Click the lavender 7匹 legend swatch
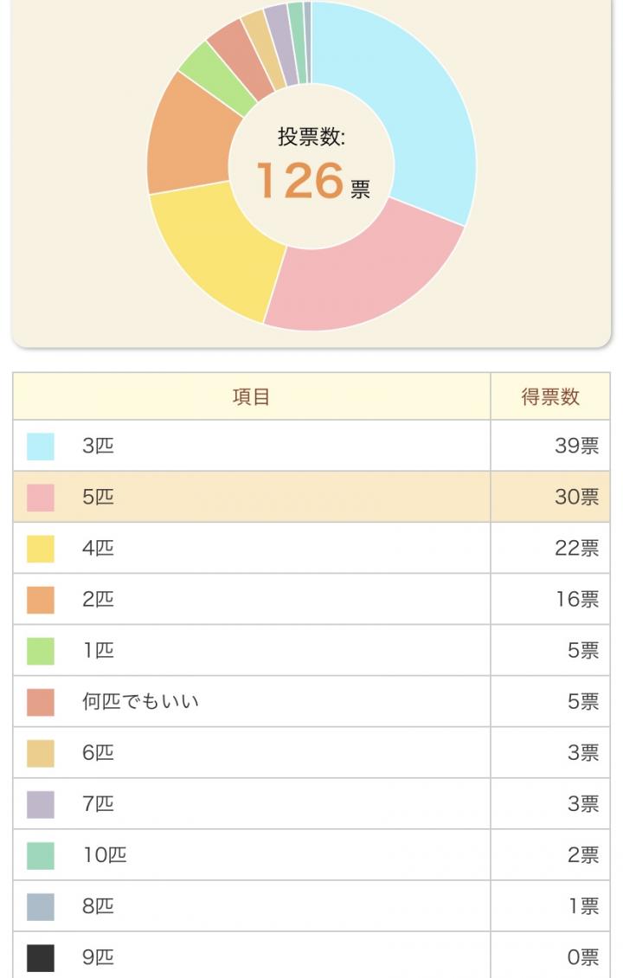The height and width of the screenshot is (978, 623). 41,805
